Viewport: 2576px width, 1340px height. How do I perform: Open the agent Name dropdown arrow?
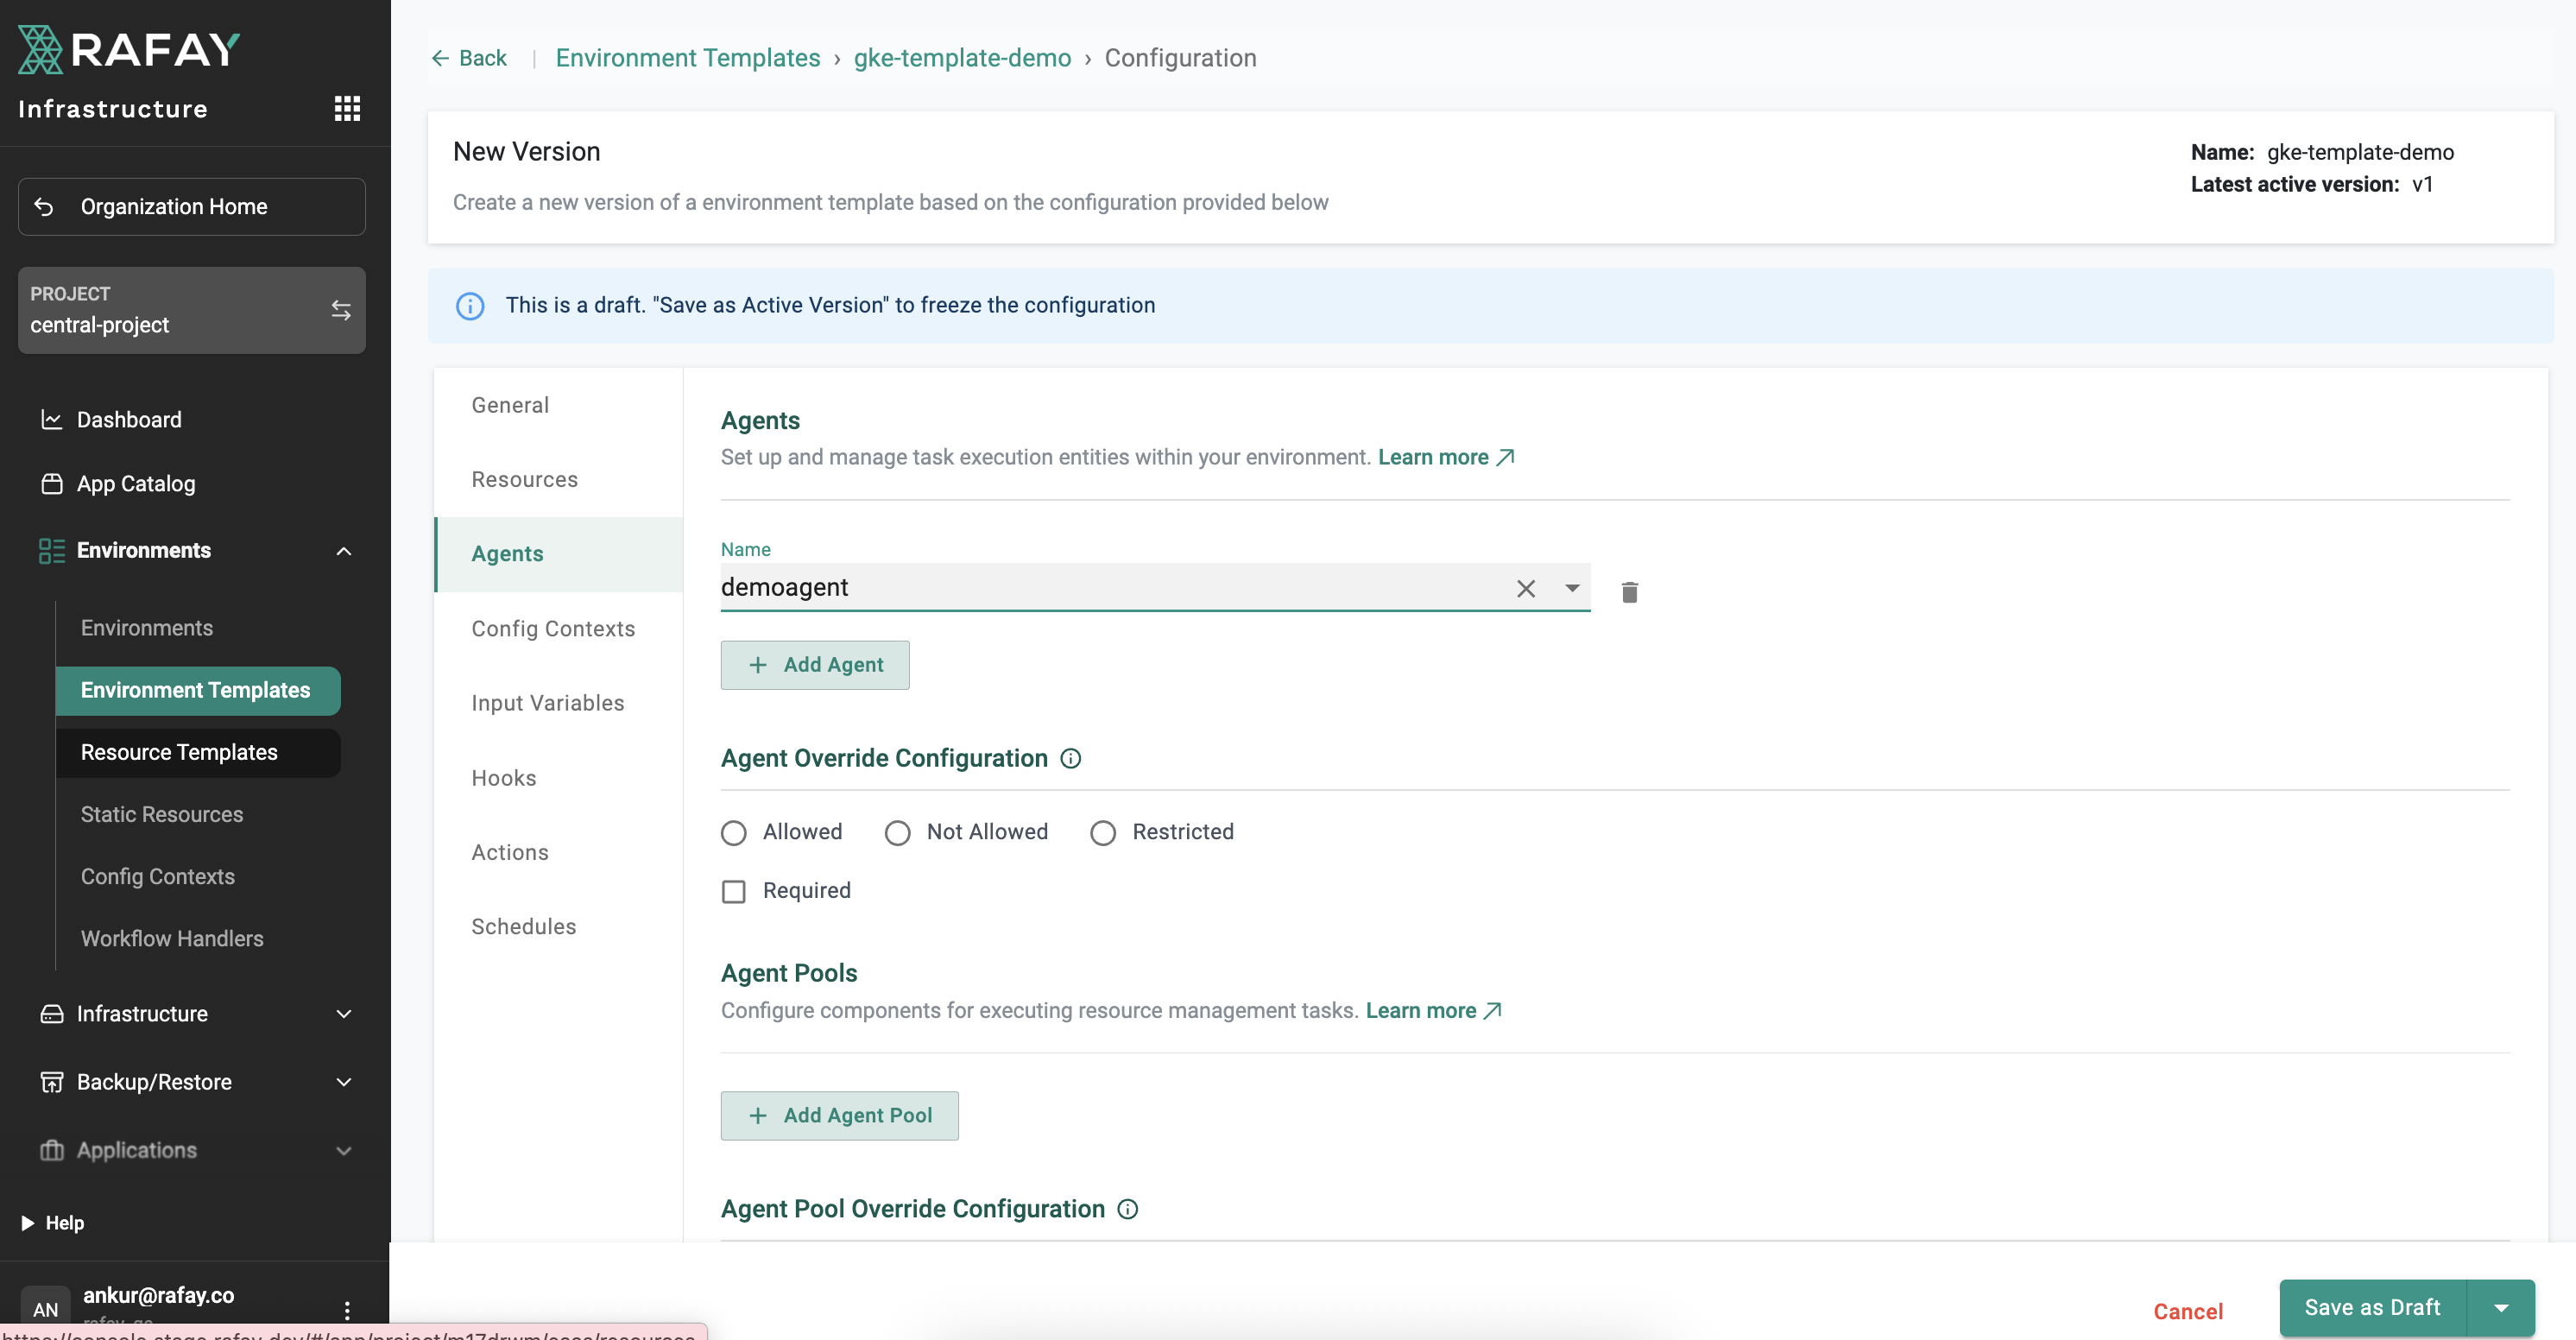tap(1572, 588)
